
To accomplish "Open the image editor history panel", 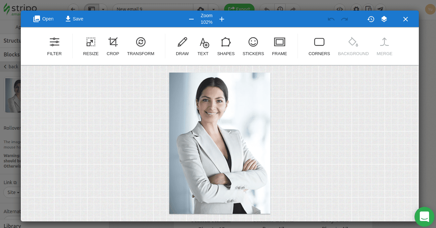I will click(x=371, y=19).
